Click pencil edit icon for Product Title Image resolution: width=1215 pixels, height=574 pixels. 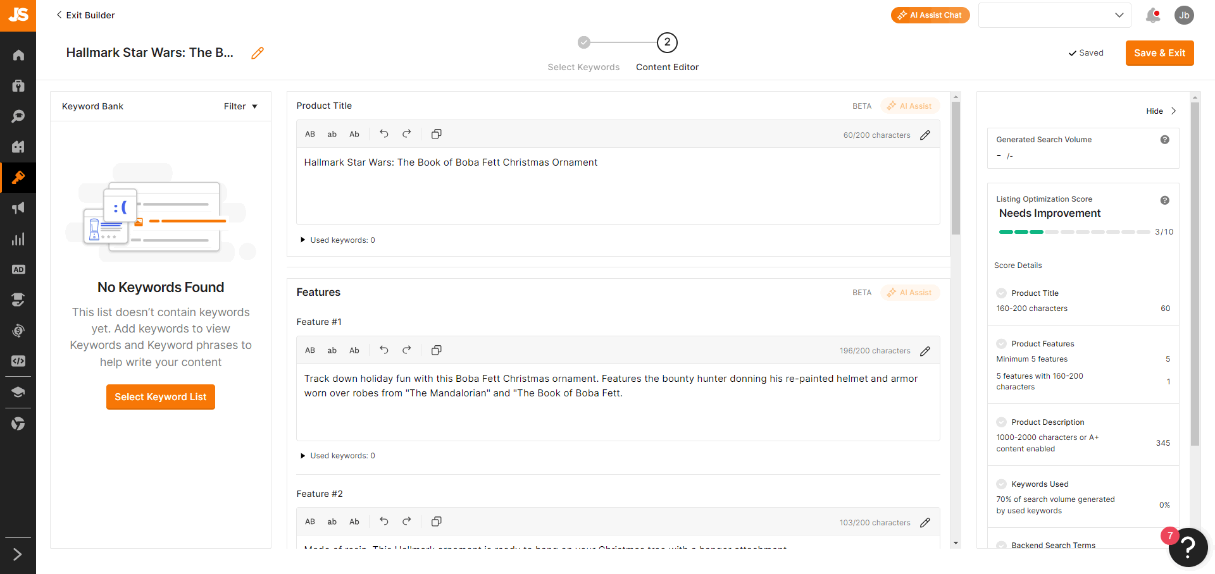[925, 135]
